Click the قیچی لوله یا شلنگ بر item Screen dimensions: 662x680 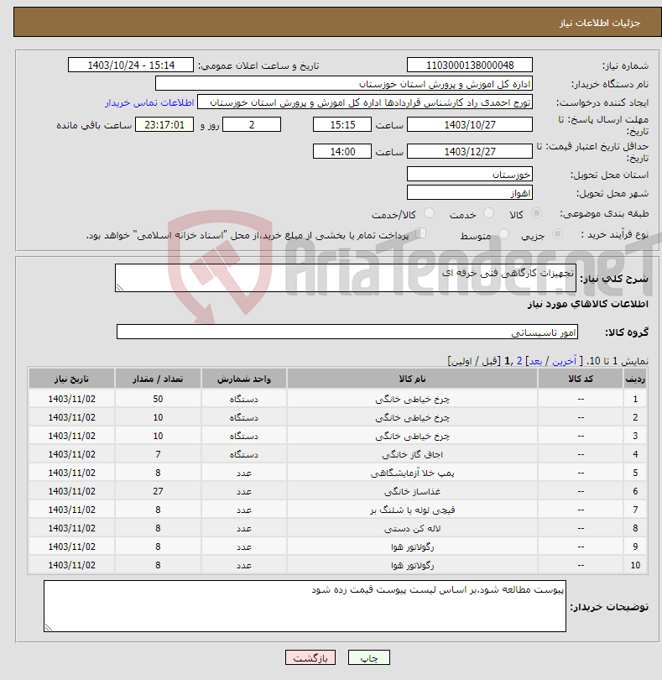[412, 510]
